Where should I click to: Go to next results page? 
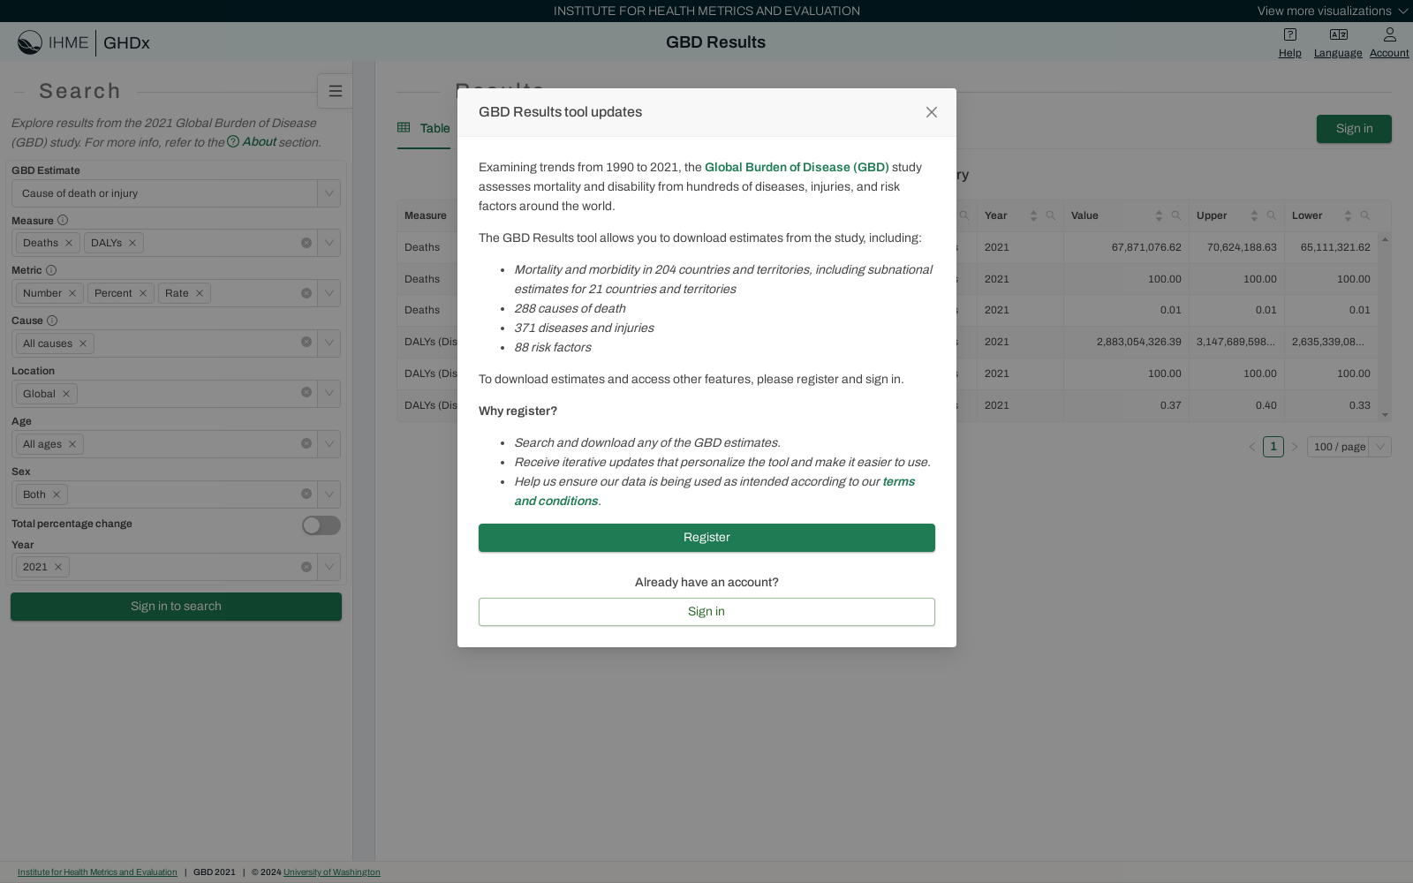(x=1295, y=447)
